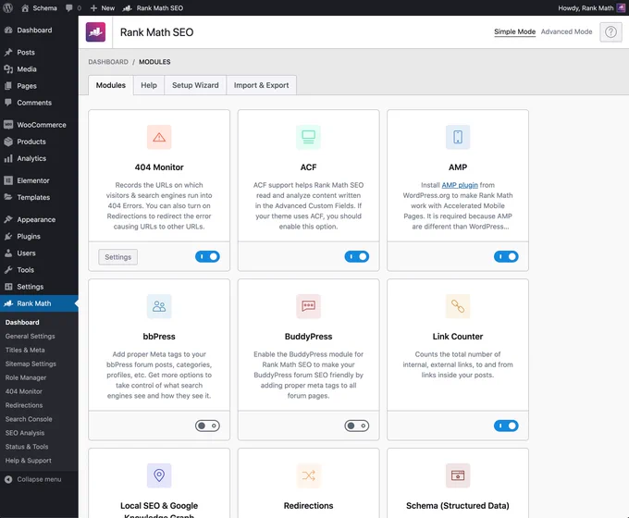Click the WooCommerce icon in sidebar
Viewport: 629px width, 518px height.
tap(8, 125)
